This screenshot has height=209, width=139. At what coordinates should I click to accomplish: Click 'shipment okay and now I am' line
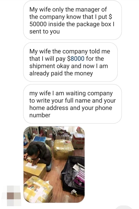pyautogui.click(x=69, y=66)
